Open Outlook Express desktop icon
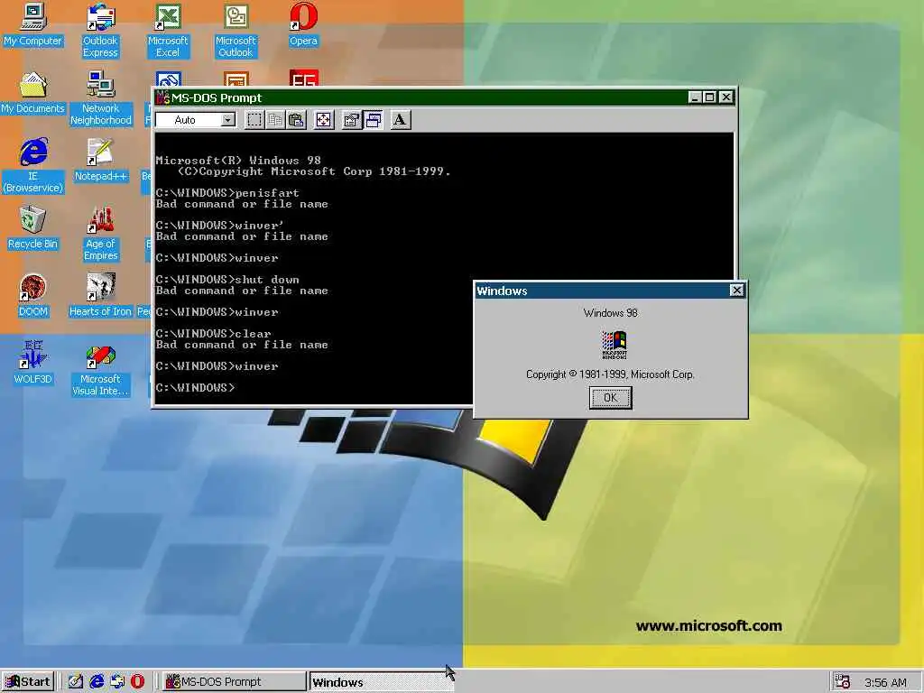The height and width of the screenshot is (693, 924). tap(100, 31)
